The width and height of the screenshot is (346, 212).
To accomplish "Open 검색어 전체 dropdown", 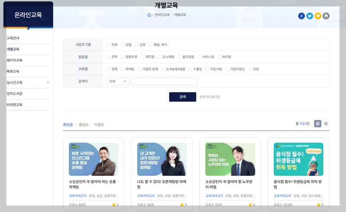I will 118,81.
